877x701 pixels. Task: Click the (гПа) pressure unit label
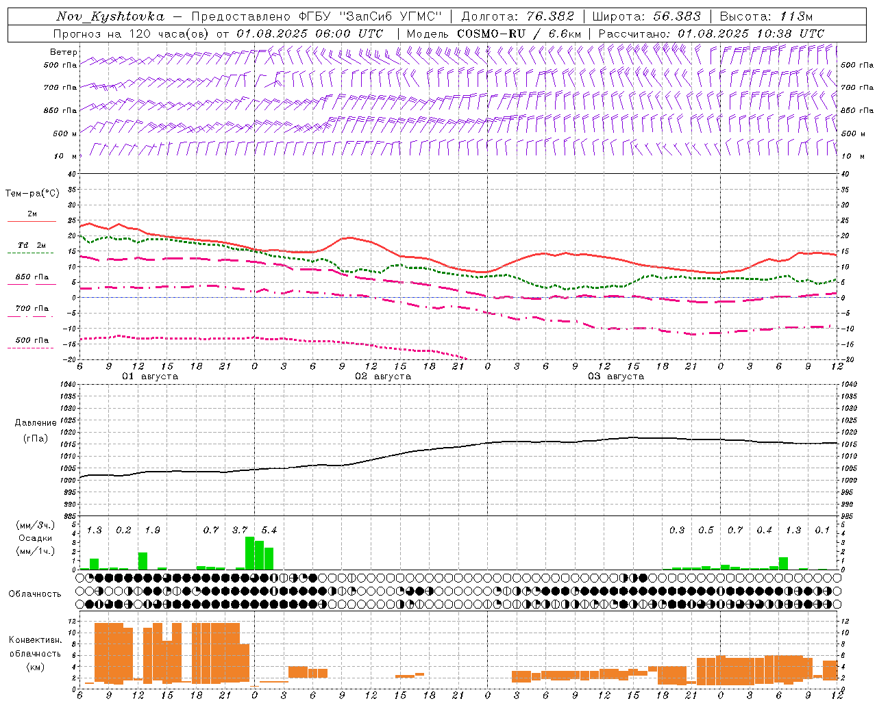36,438
